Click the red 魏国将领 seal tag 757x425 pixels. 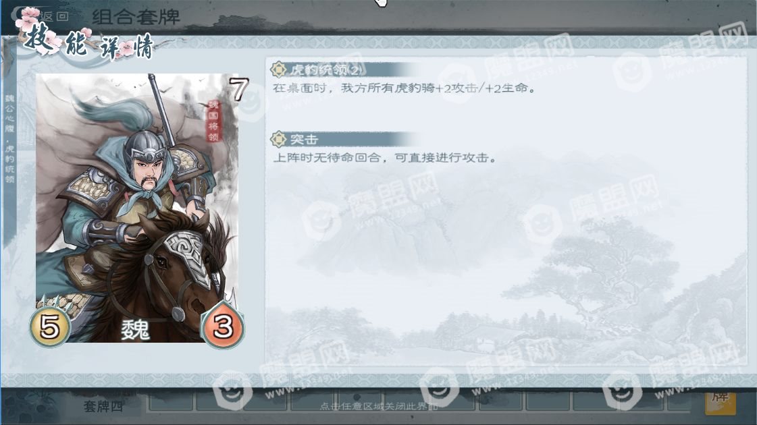coord(213,121)
